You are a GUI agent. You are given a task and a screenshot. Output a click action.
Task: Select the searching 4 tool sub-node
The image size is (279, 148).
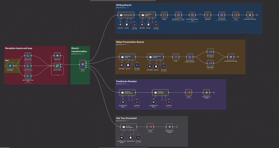pos(137,102)
